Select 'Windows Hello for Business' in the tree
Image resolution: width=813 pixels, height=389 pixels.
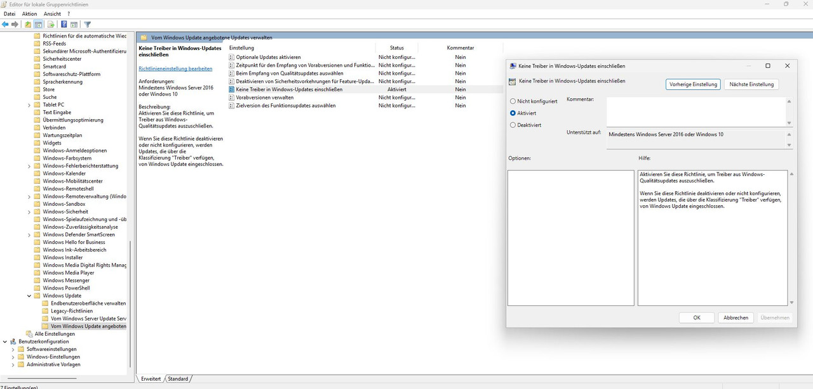tap(74, 242)
